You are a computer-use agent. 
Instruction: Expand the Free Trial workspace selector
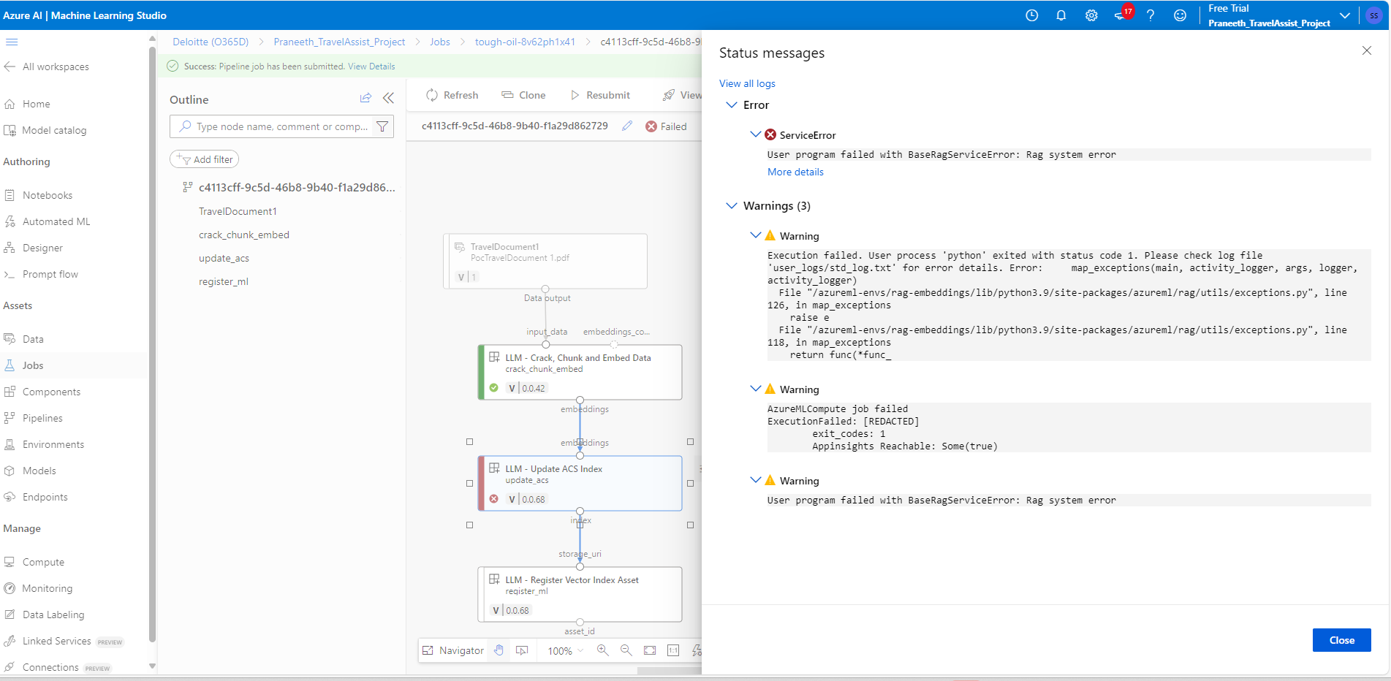pyautogui.click(x=1345, y=15)
